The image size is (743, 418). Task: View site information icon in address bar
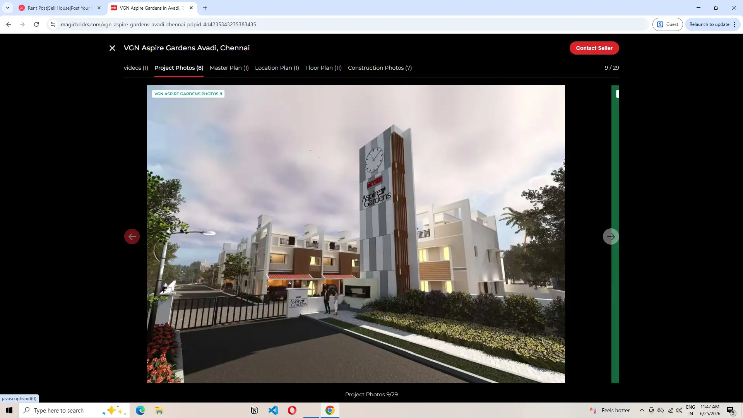[x=53, y=24]
